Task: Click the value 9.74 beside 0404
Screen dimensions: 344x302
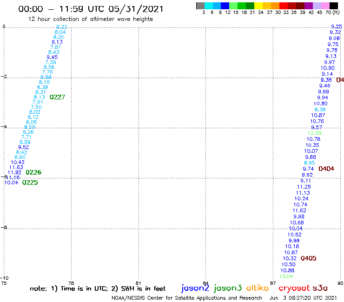Action: [308, 169]
